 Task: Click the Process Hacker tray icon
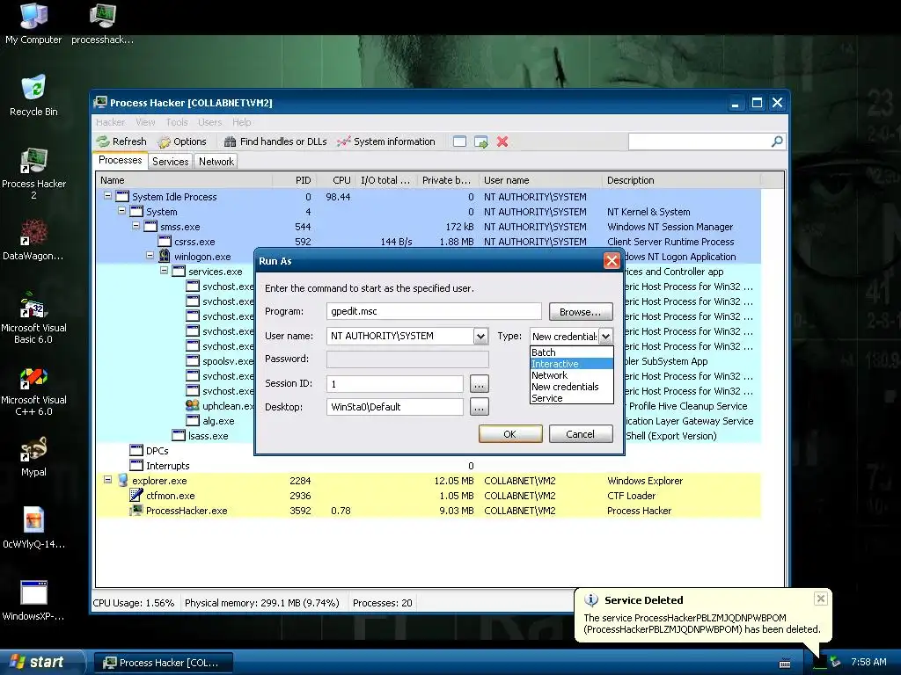click(x=819, y=663)
